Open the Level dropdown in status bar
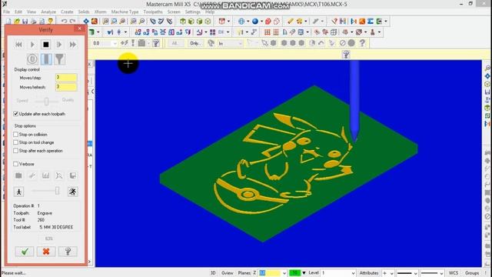This screenshot has width=492, height=277. tap(353, 273)
